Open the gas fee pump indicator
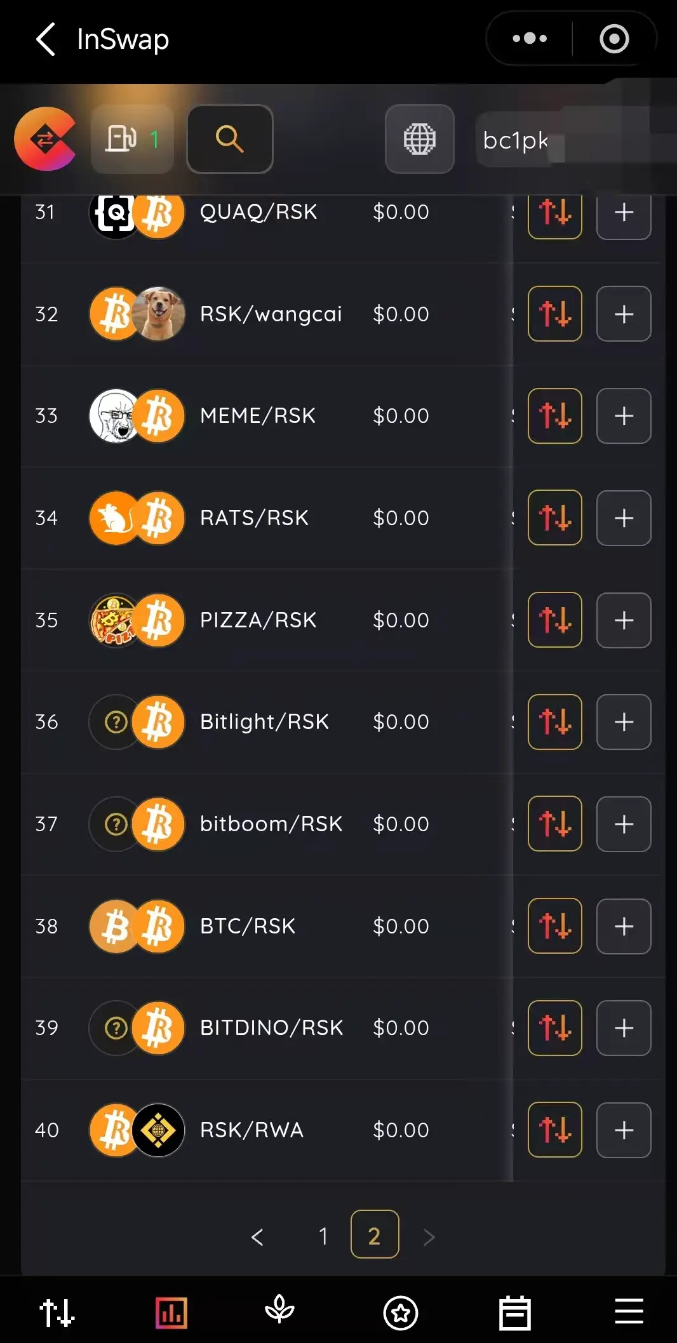 pyautogui.click(x=132, y=139)
